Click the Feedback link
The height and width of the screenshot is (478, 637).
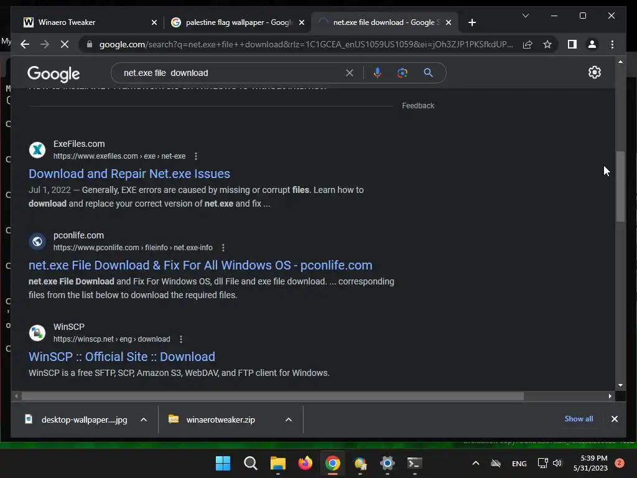pyautogui.click(x=418, y=106)
